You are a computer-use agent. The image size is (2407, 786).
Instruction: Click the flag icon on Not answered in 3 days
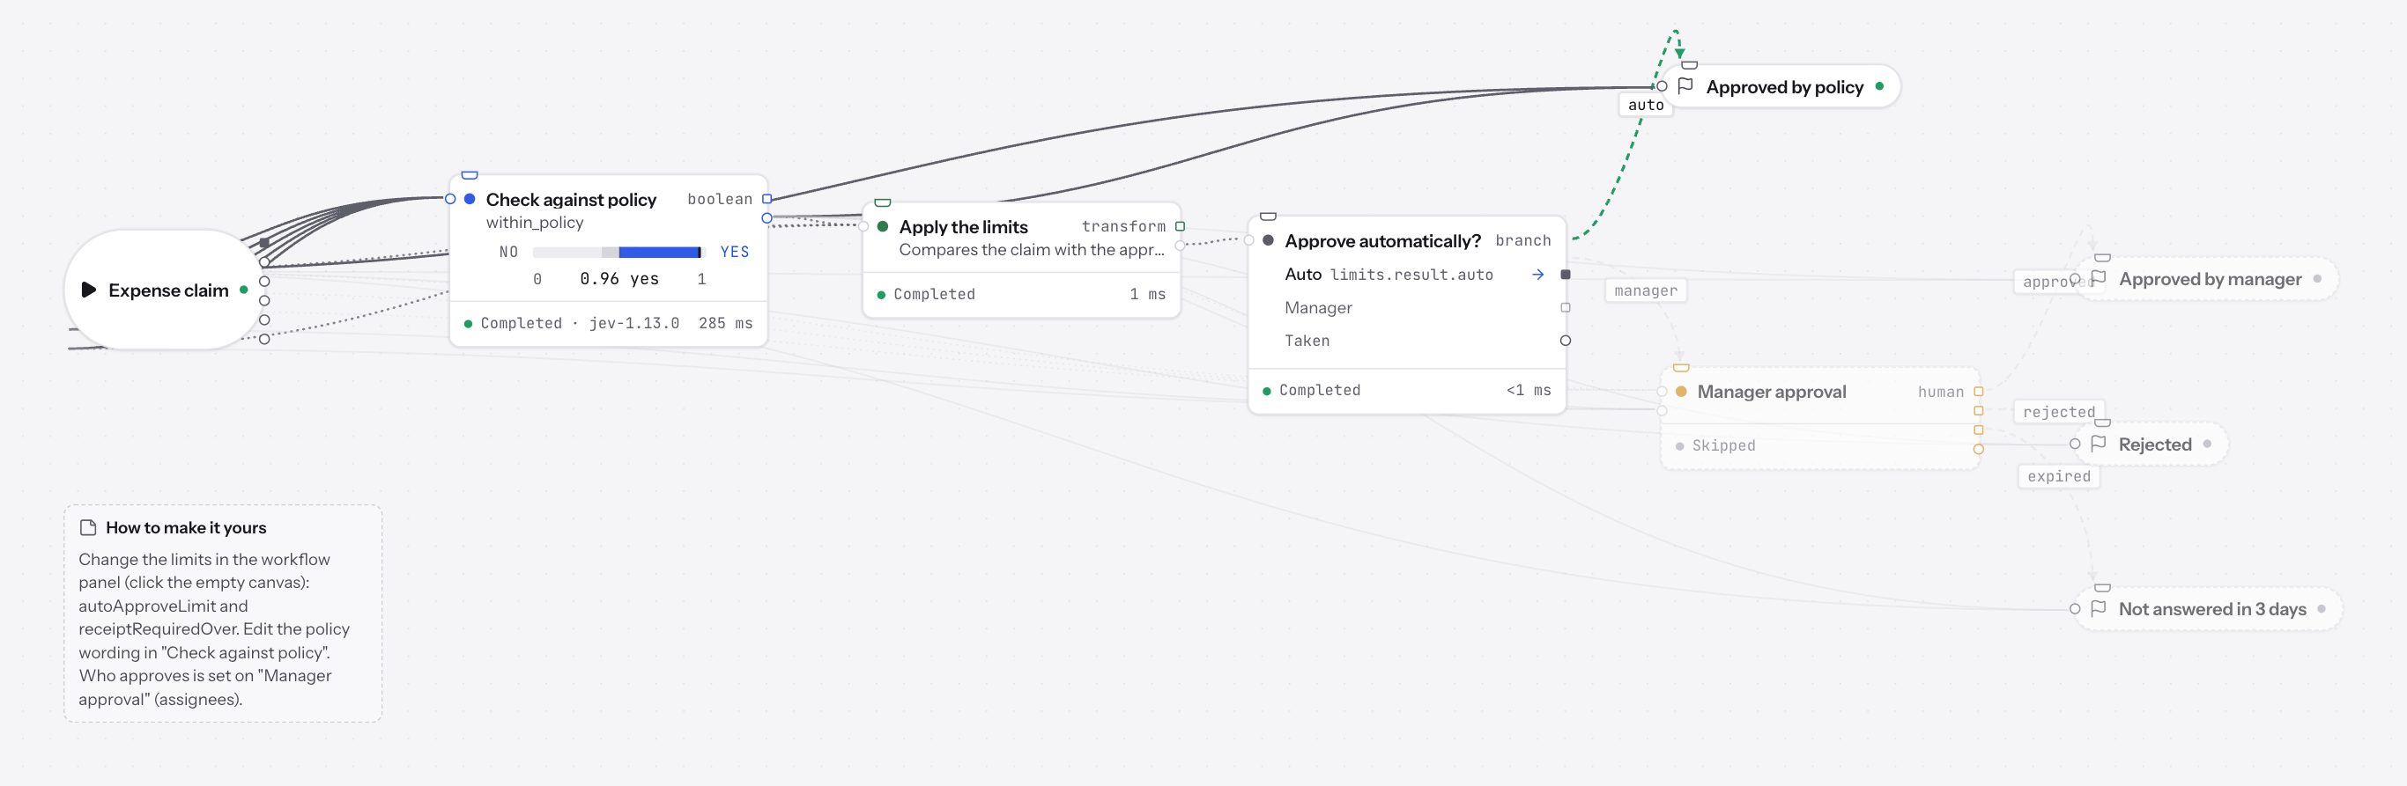pos(2098,607)
